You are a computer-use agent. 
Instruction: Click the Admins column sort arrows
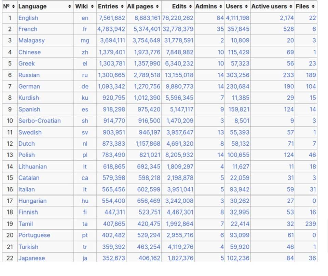coord(221,6)
